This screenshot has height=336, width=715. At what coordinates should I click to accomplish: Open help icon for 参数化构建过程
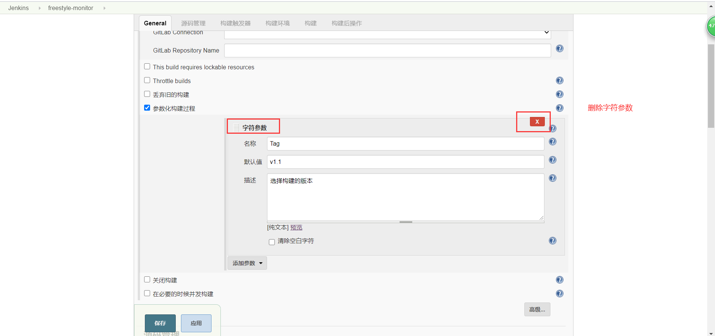(x=559, y=108)
